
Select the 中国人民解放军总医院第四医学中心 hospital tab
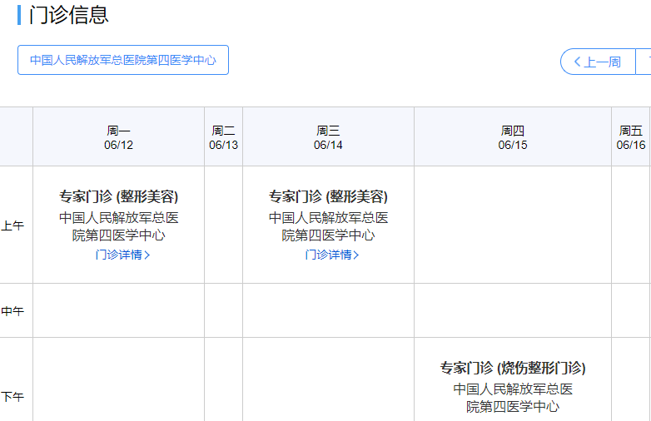click(123, 60)
